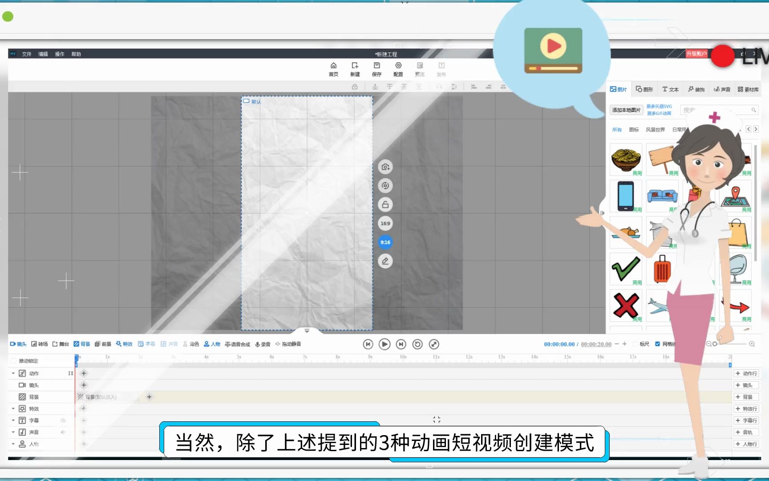Image resolution: width=769 pixels, height=481 pixels.
Task: Click the edit pencil icon beside canvas
Action: pyautogui.click(x=385, y=261)
